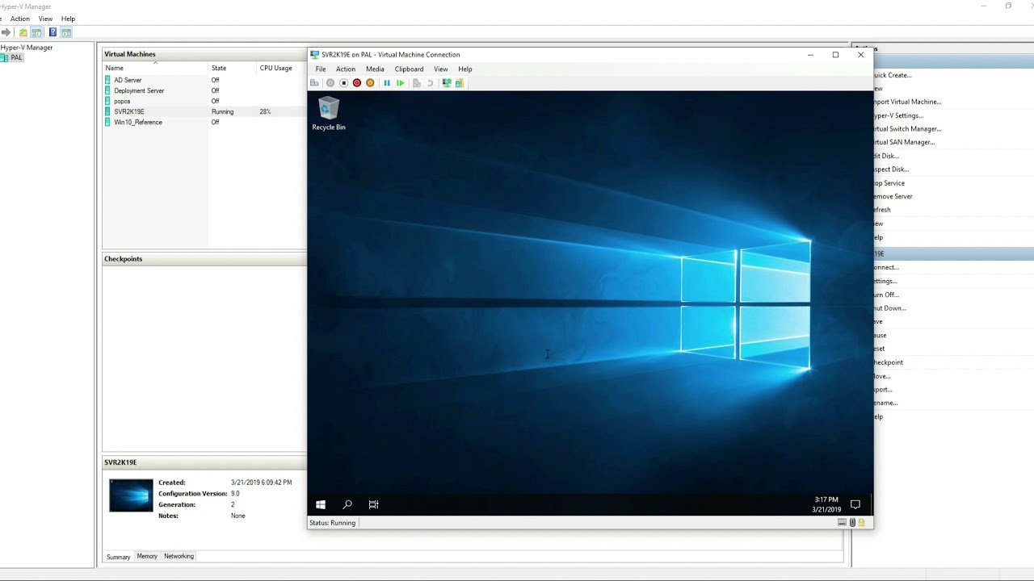1034x581 pixels.
Task: Open the File menu in VM Connection
Action: [321, 69]
